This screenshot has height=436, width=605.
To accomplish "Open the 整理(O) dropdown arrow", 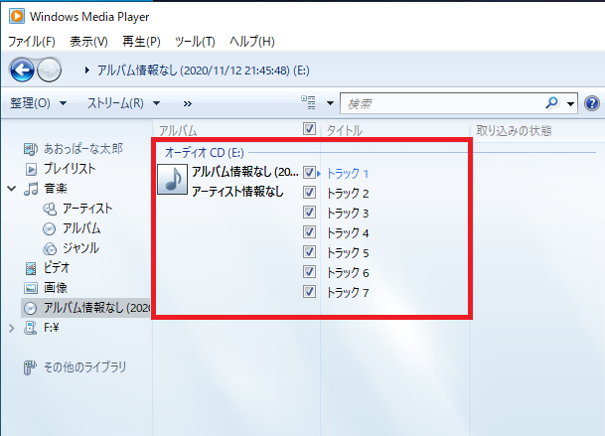I will [63, 103].
